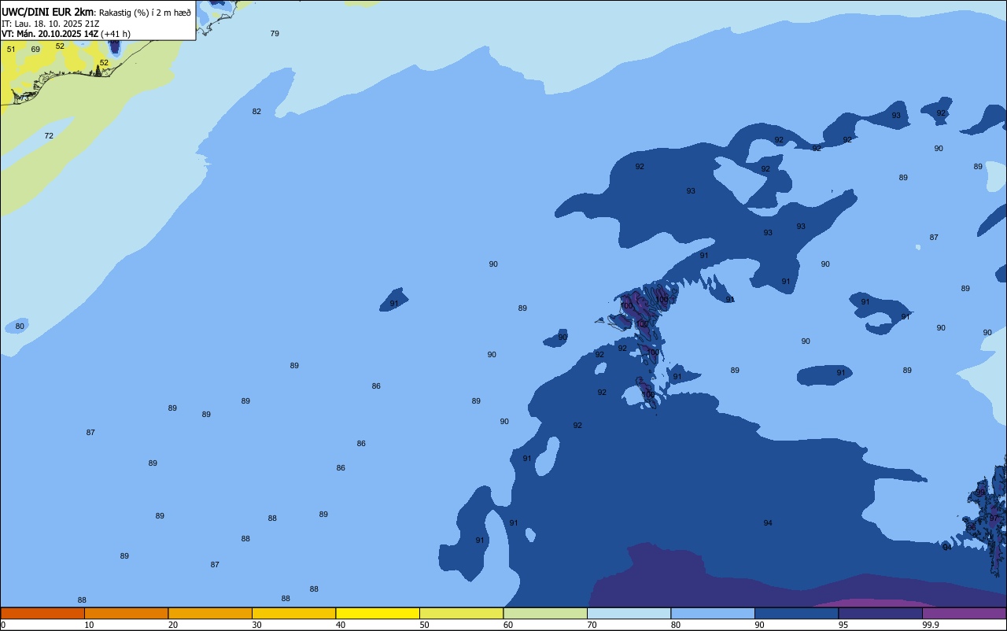
Task: Click the '51' humidity value over land
Action: [x=11, y=50]
